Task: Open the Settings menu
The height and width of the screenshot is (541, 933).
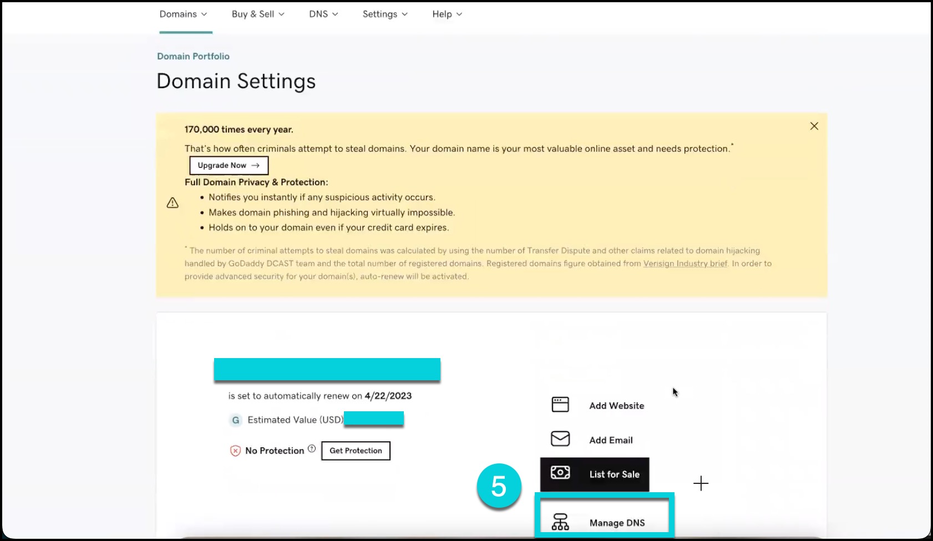Action: pyautogui.click(x=385, y=14)
